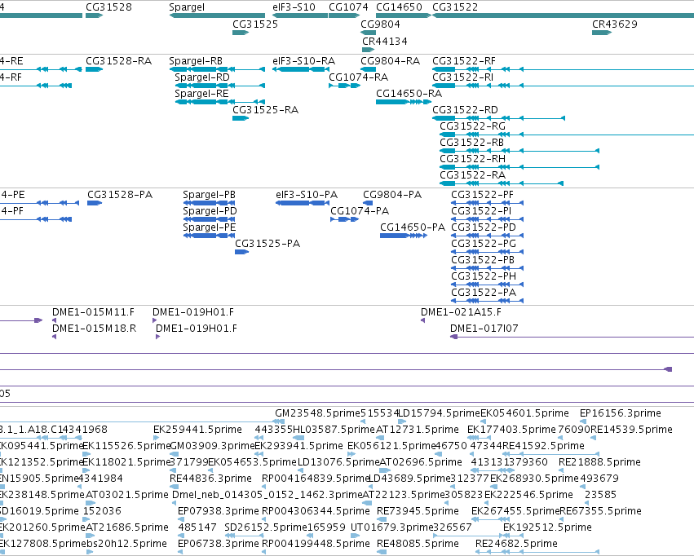Click the CG31522-RA transcript label

click(x=472, y=175)
